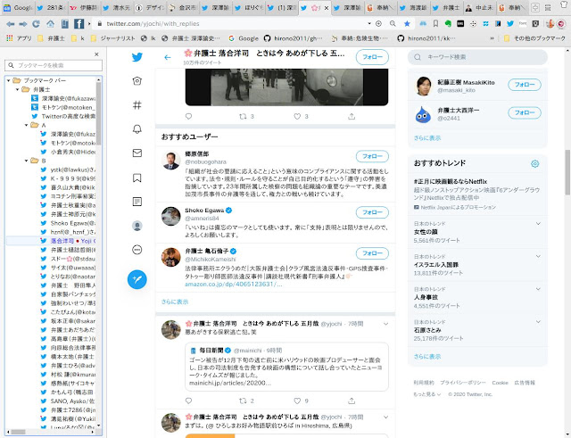Open Bookmarks icon in Twitter sidebar
Image resolution: width=571 pixels, height=438 pixels.
coord(137,178)
